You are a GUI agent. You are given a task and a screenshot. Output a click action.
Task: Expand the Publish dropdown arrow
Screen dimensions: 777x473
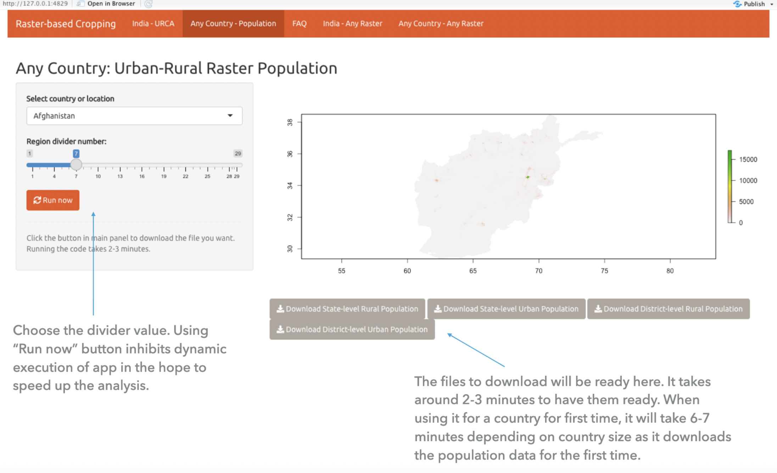coord(772,4)
